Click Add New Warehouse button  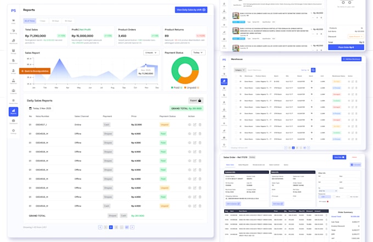coord(352,59)
